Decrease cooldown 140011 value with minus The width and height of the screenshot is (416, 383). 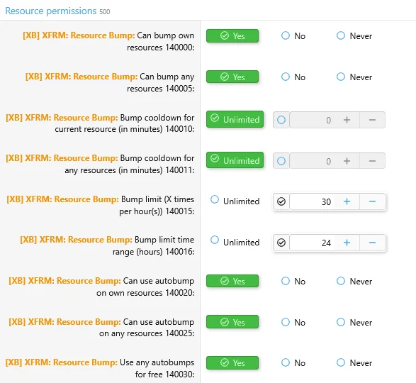tap(372, 161)
